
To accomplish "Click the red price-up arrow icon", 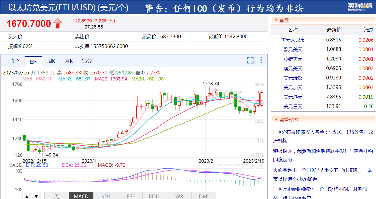I will [58, 24].
